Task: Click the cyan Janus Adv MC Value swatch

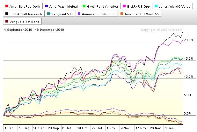Action: coord(156,6)
